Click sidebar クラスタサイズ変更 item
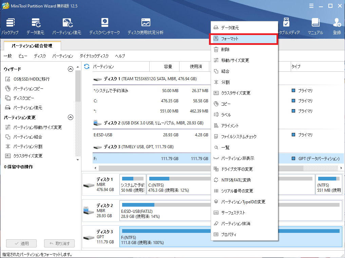The width and height of the screenshot is (345, 258). [x=24, y=156]
